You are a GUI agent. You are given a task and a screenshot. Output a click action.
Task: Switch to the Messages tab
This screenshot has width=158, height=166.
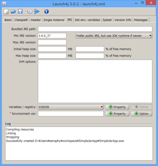pos(141,20)
